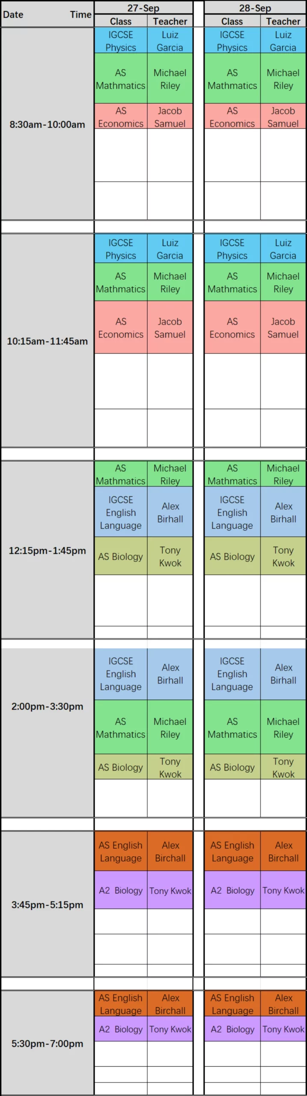Viewport: 307px width, 1096px height.
Task: Select 12:15pm IGCSE English Language cell on 27-Sep
Action: (121, 512)
